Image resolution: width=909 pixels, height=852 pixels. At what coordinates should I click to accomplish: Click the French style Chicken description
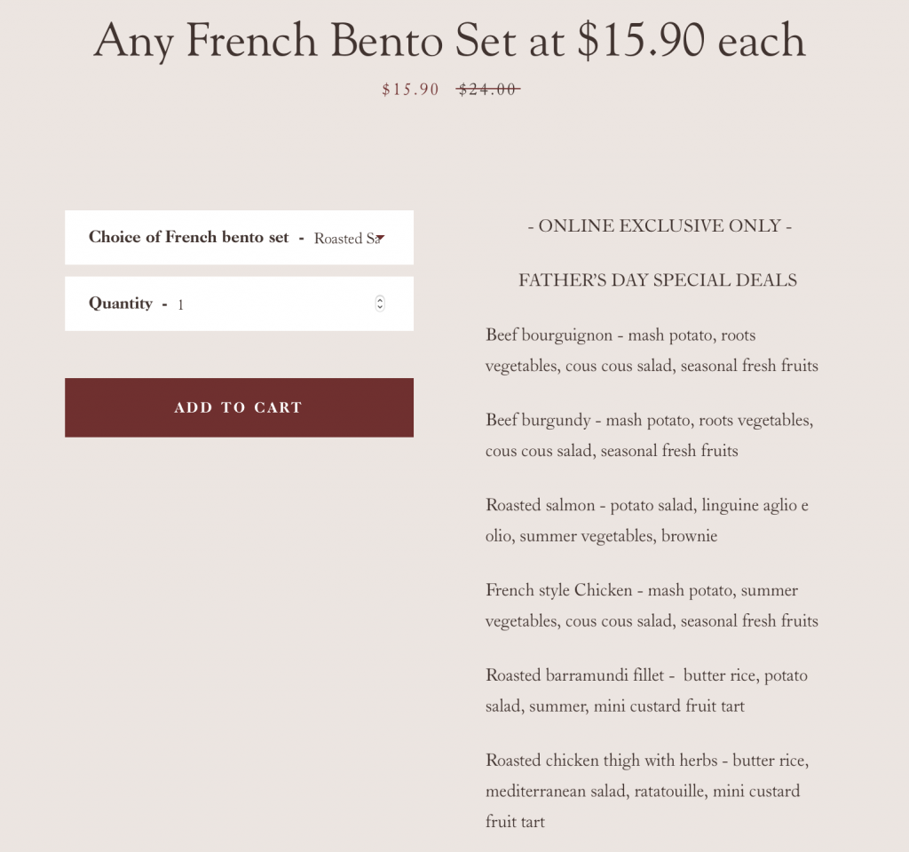[652, 605]
